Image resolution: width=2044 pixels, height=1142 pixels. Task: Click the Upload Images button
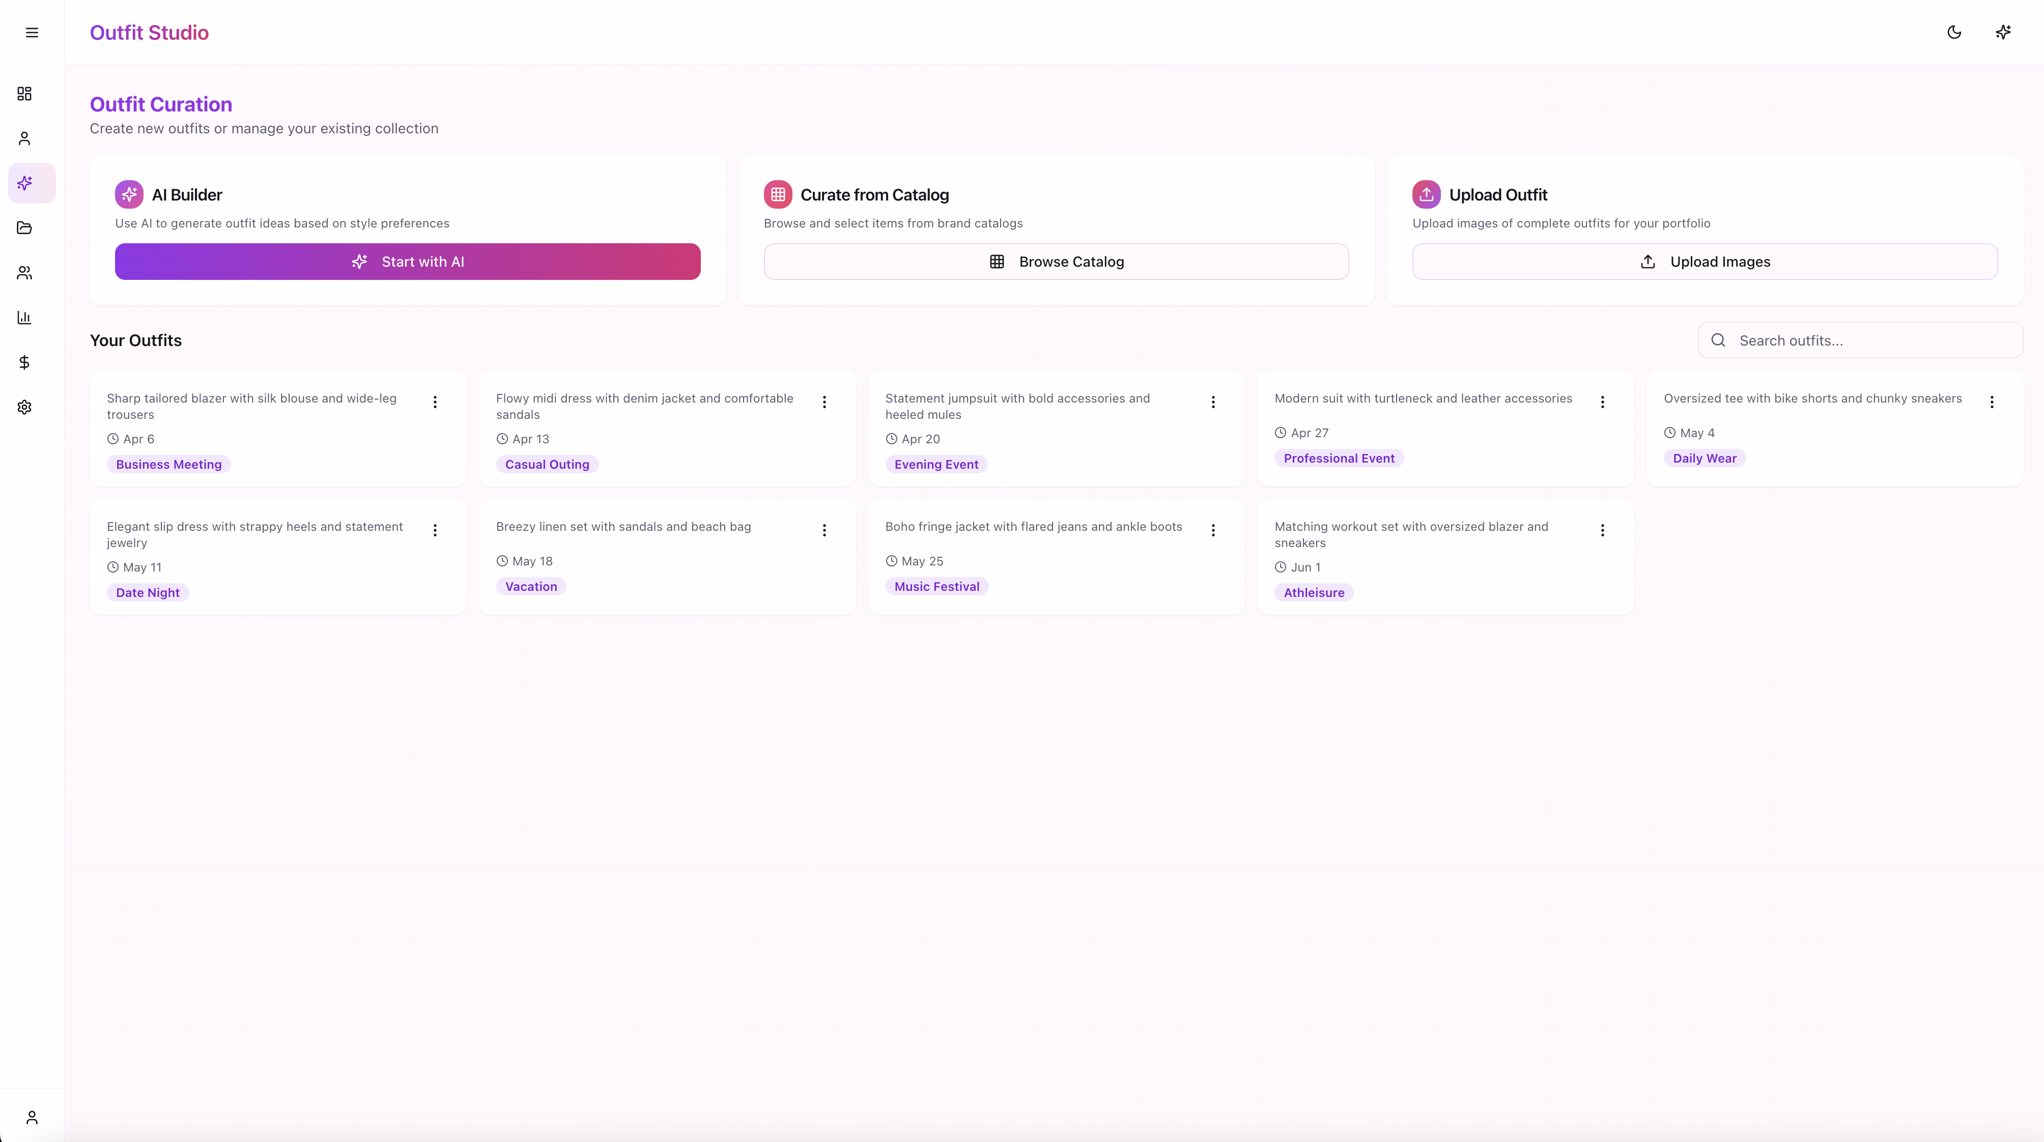tap(1705, 262)
